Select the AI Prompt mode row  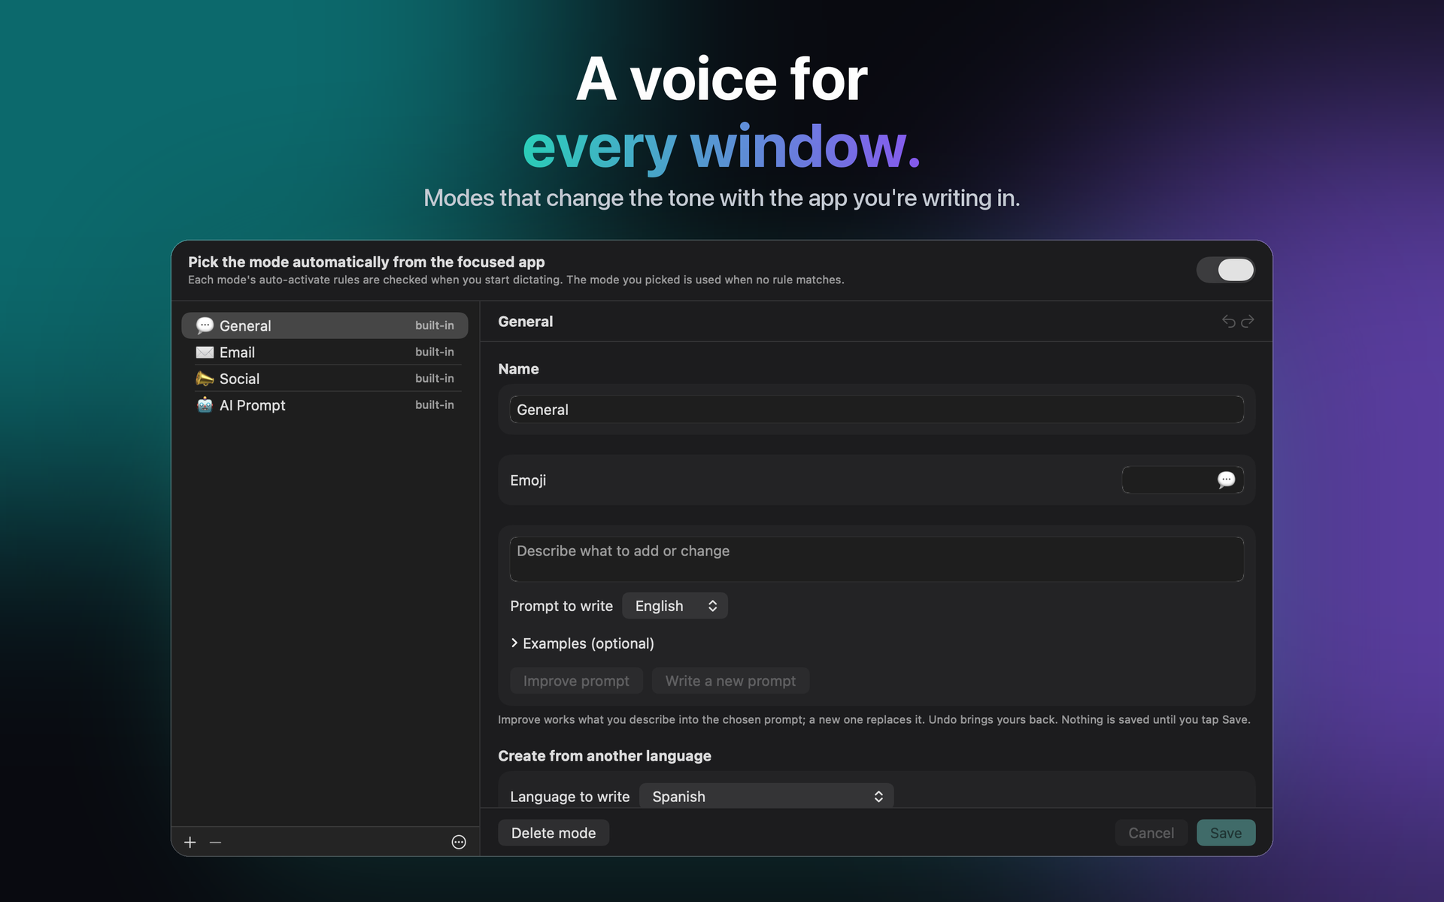pos(325,405)
